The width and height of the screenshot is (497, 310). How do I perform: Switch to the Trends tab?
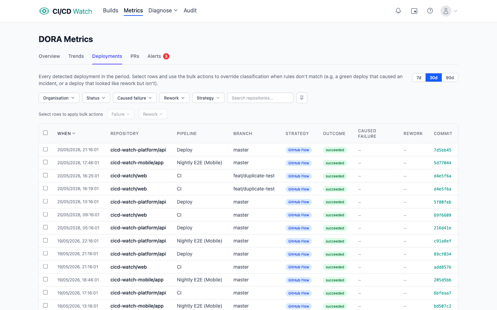[76, 56]
